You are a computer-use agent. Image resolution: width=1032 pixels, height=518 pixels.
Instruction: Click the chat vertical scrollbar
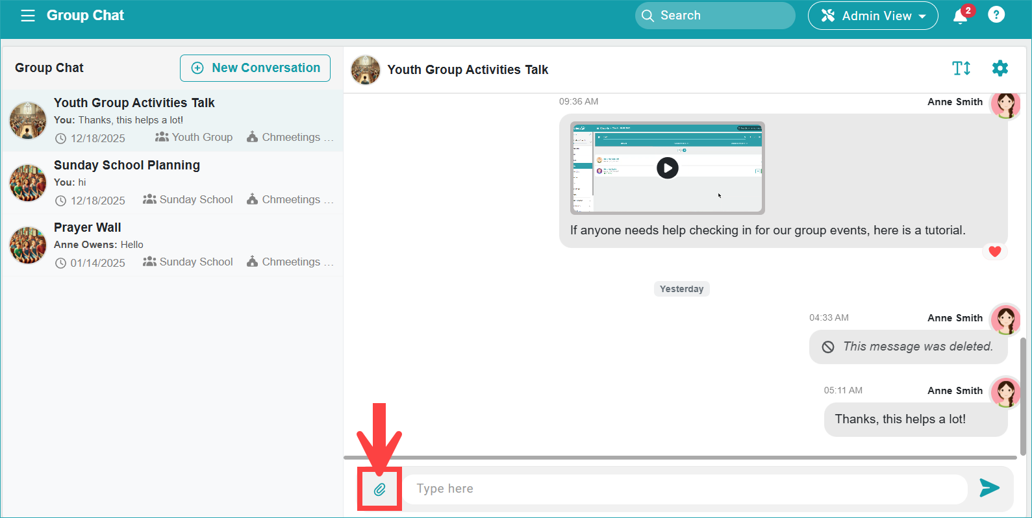tap(1022, 396)
